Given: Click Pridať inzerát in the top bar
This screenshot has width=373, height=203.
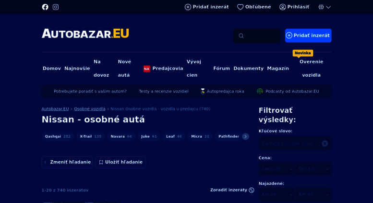Looking at the screenshot, I should coord(207,7).
